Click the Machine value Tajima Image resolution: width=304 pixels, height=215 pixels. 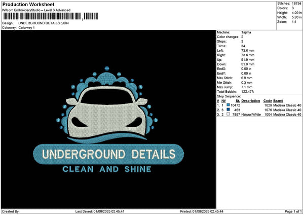(247, 32)
